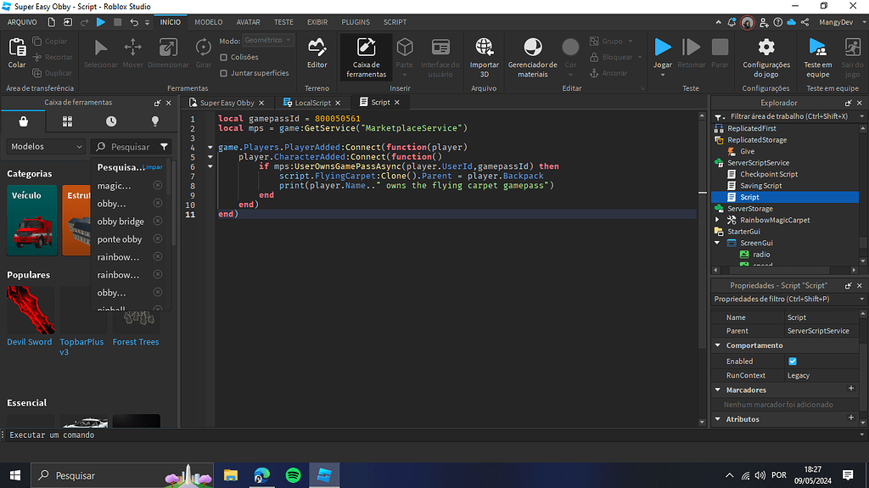Image resolution: width=869 pixels, height=488 pixels.
Task: Open Configurações do jogo gear icon
Action: [766, 48]
